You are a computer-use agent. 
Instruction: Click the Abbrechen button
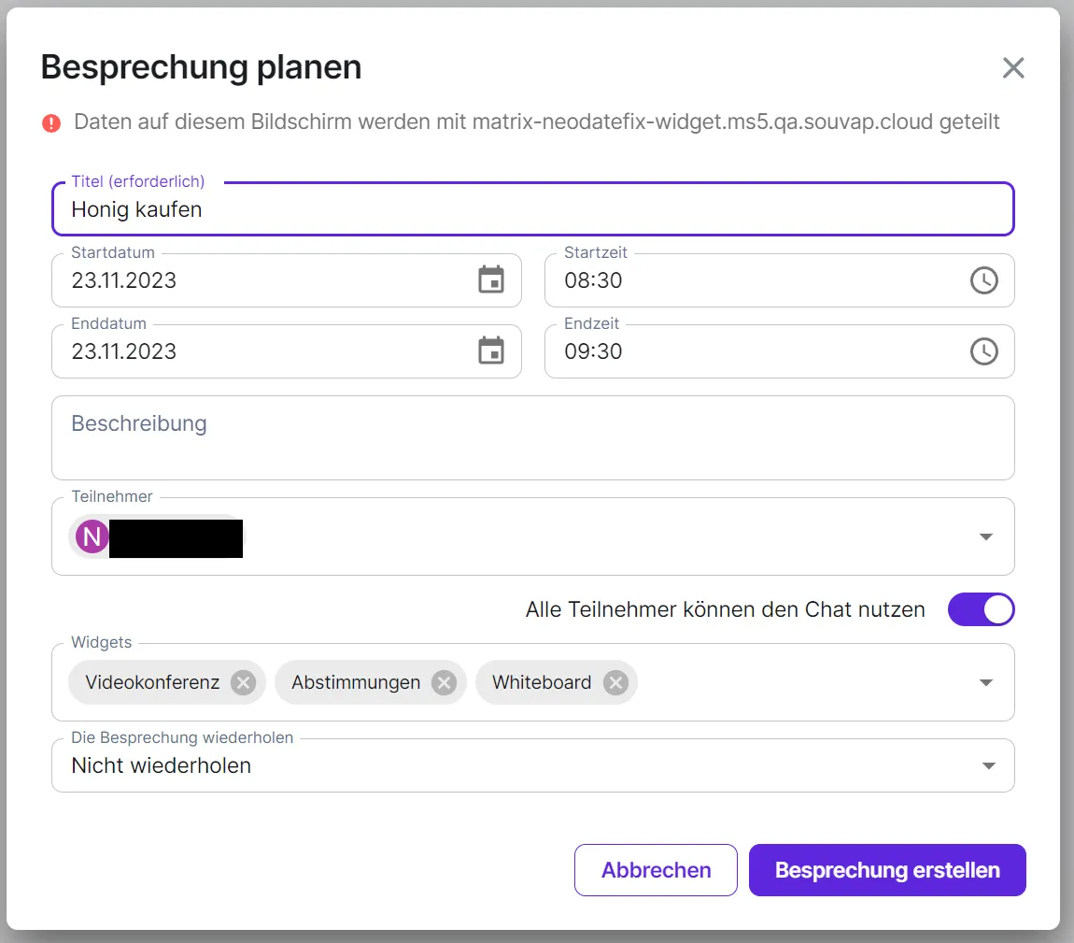click(655, 870)
